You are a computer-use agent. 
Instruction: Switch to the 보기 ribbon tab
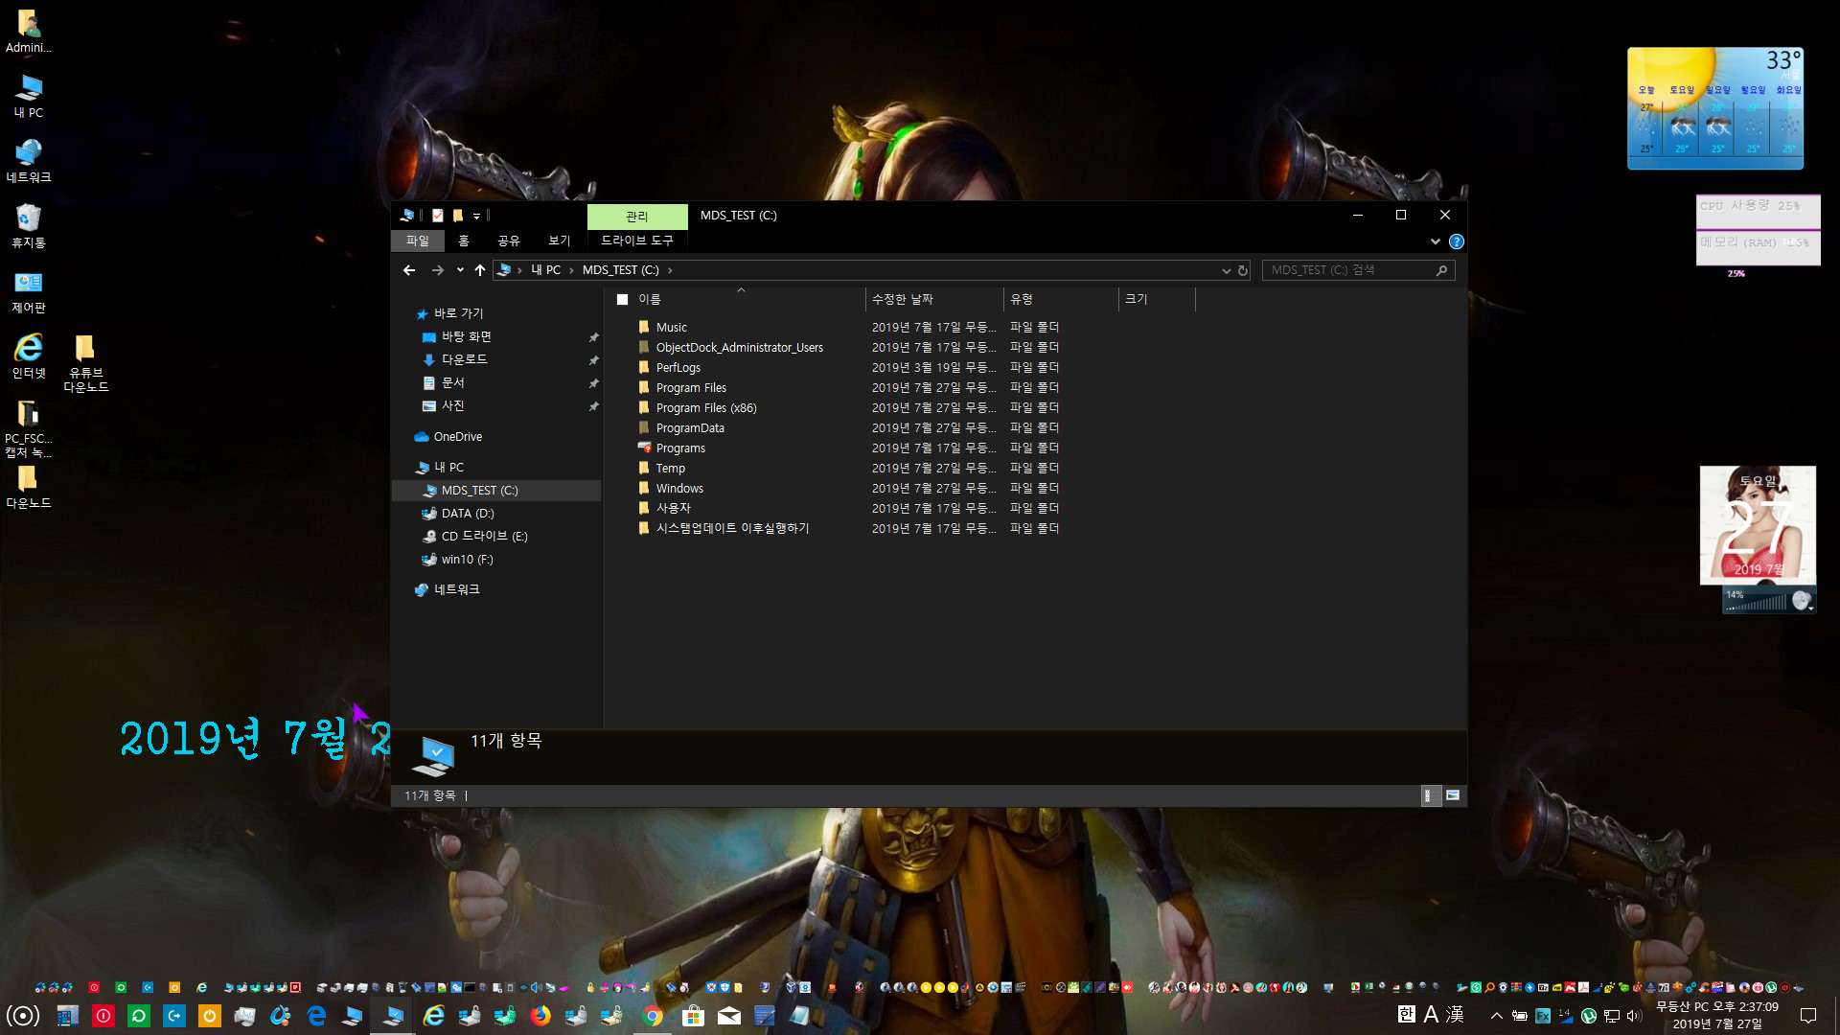[559, 241]
